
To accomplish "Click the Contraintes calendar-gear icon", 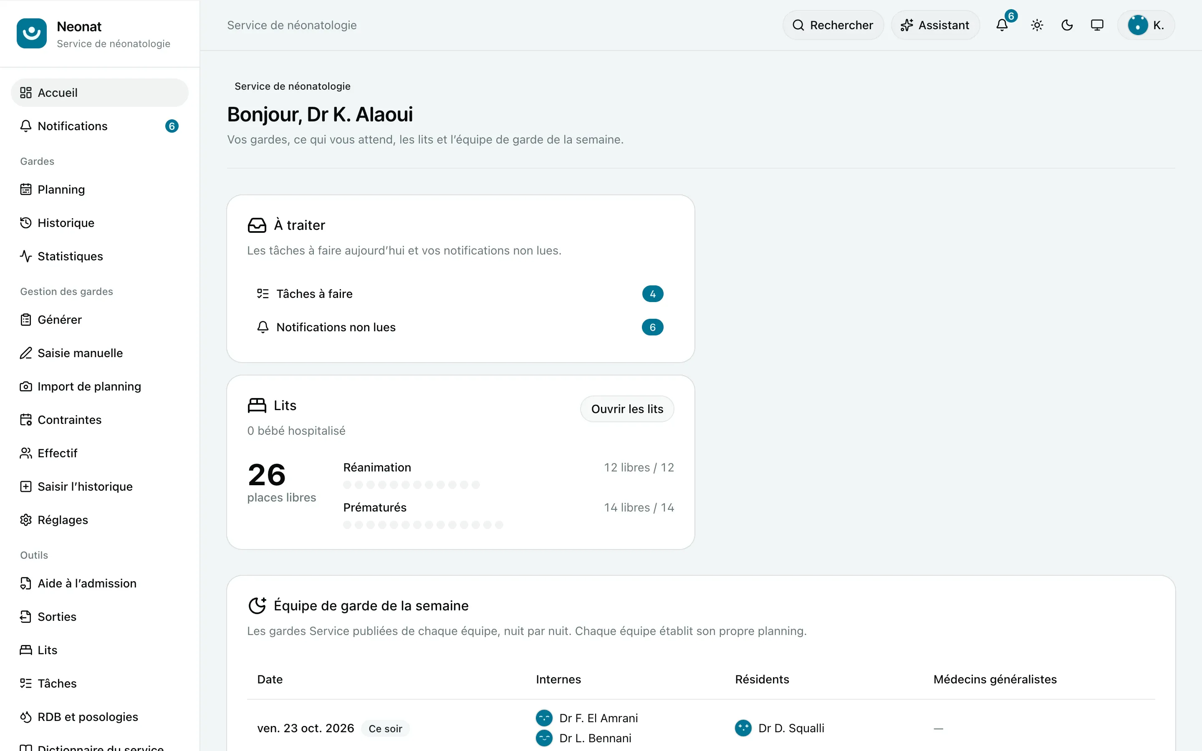I will (26, 420).
